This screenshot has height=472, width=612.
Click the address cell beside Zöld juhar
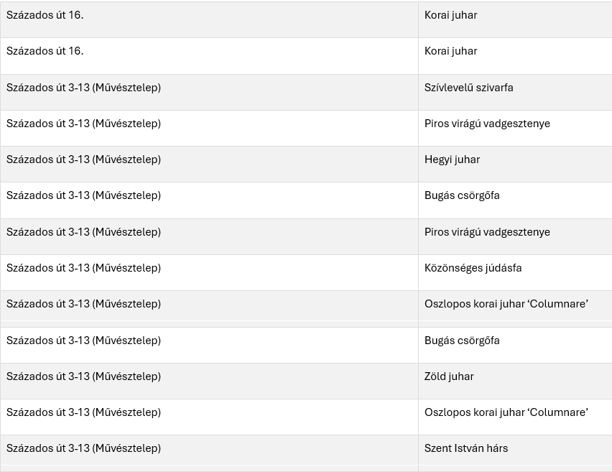pos(83,376)
